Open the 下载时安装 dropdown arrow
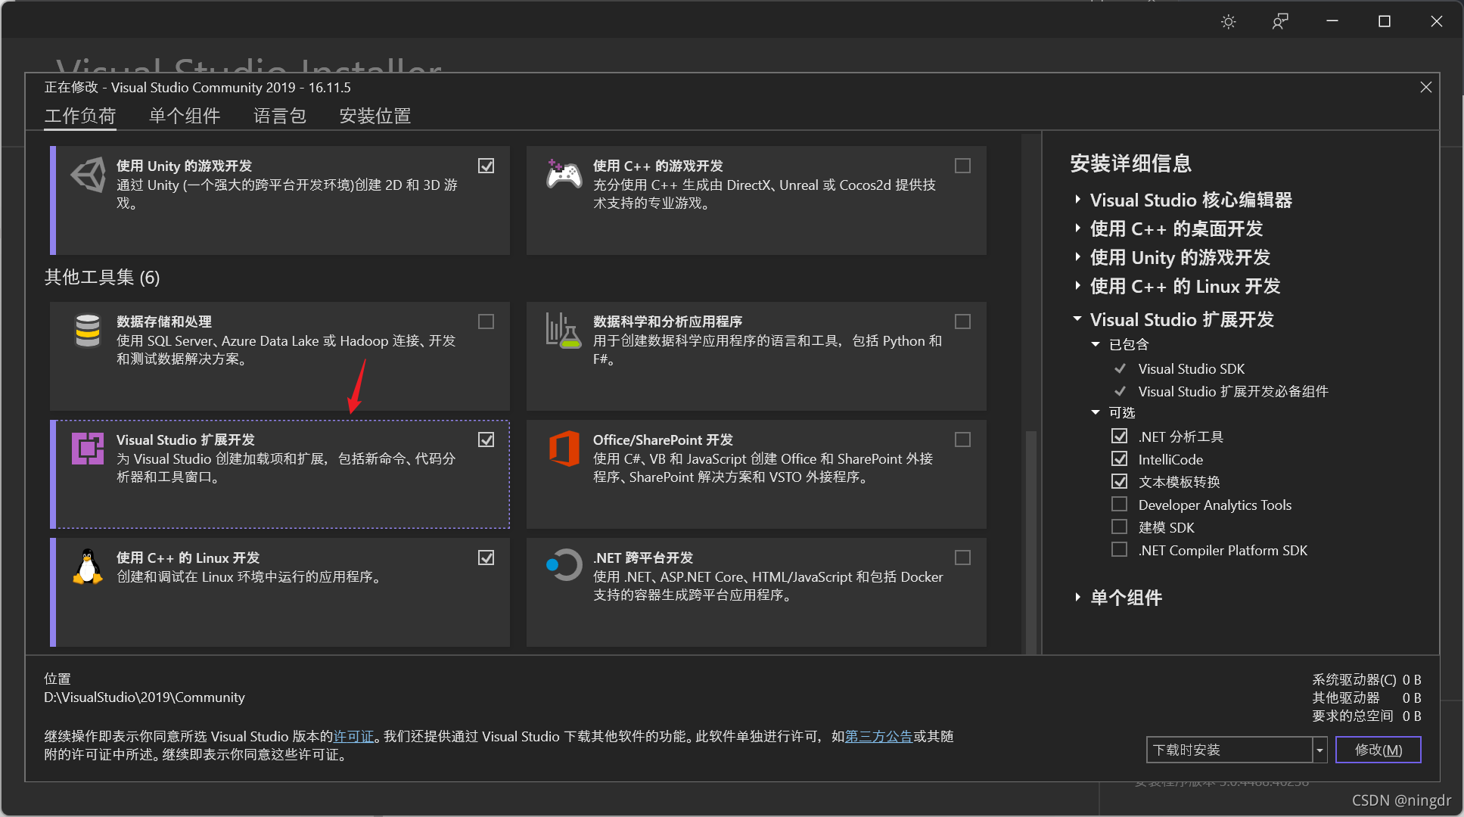The width and height of the screenshot is (1464, 817). click(x=1319, y=750)
